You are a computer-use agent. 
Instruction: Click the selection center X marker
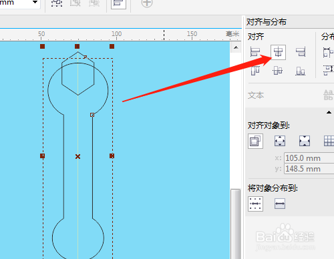coord(77,157)
